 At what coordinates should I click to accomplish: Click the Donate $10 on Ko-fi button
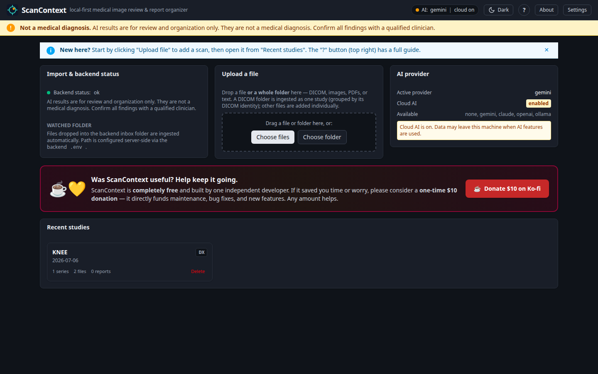click(507, 189)
